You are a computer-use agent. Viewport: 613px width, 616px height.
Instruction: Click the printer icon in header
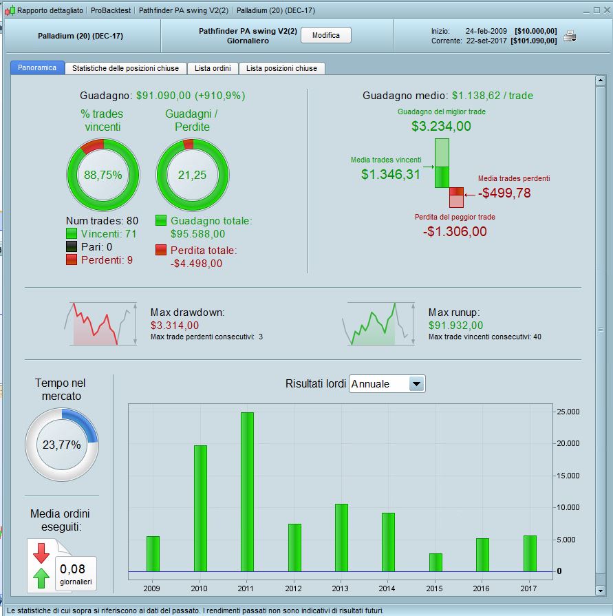570,36
